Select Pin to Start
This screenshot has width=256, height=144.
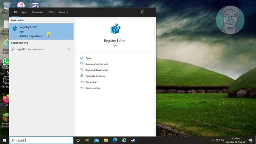coord(92,82)
